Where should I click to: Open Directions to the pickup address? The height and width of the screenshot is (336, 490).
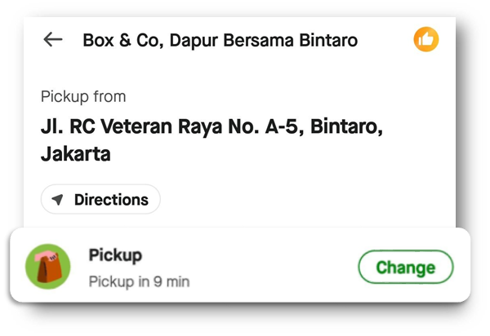[100, 200]
